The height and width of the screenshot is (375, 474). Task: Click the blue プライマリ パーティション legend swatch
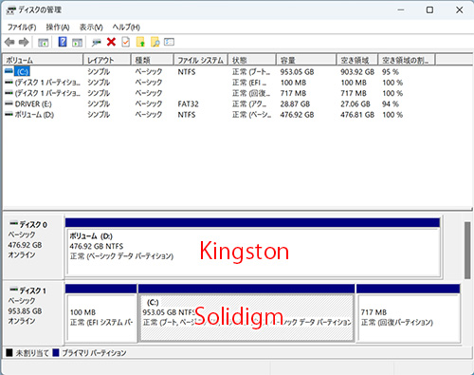coord(56,352)
